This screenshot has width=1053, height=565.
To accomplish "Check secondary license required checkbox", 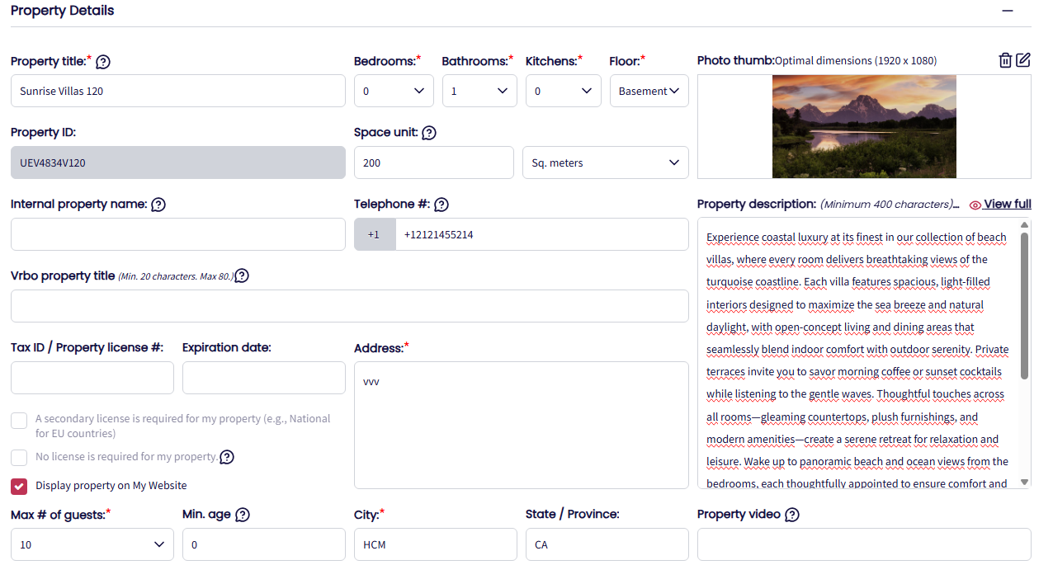I will 18,420.
